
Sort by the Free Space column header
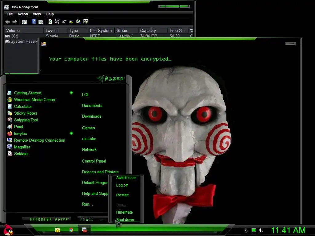click(178, 30)
